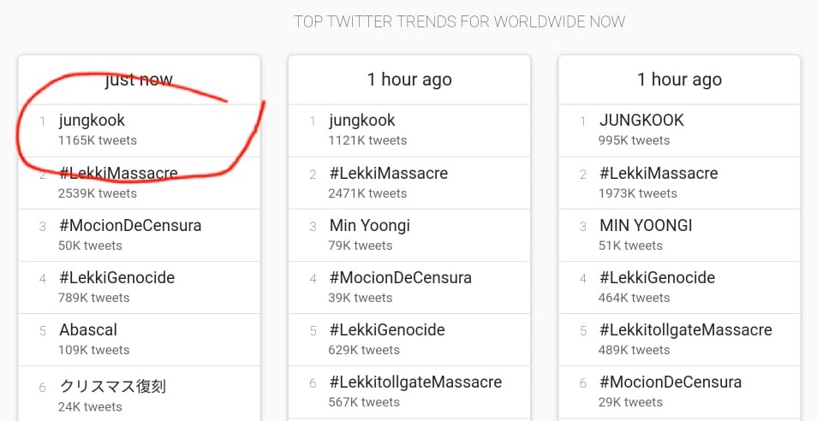817x421 pixels.
Task: Open #LekkiMassacre with 1973K tweets
Action: pyautogui.click(x=658, y=174)
